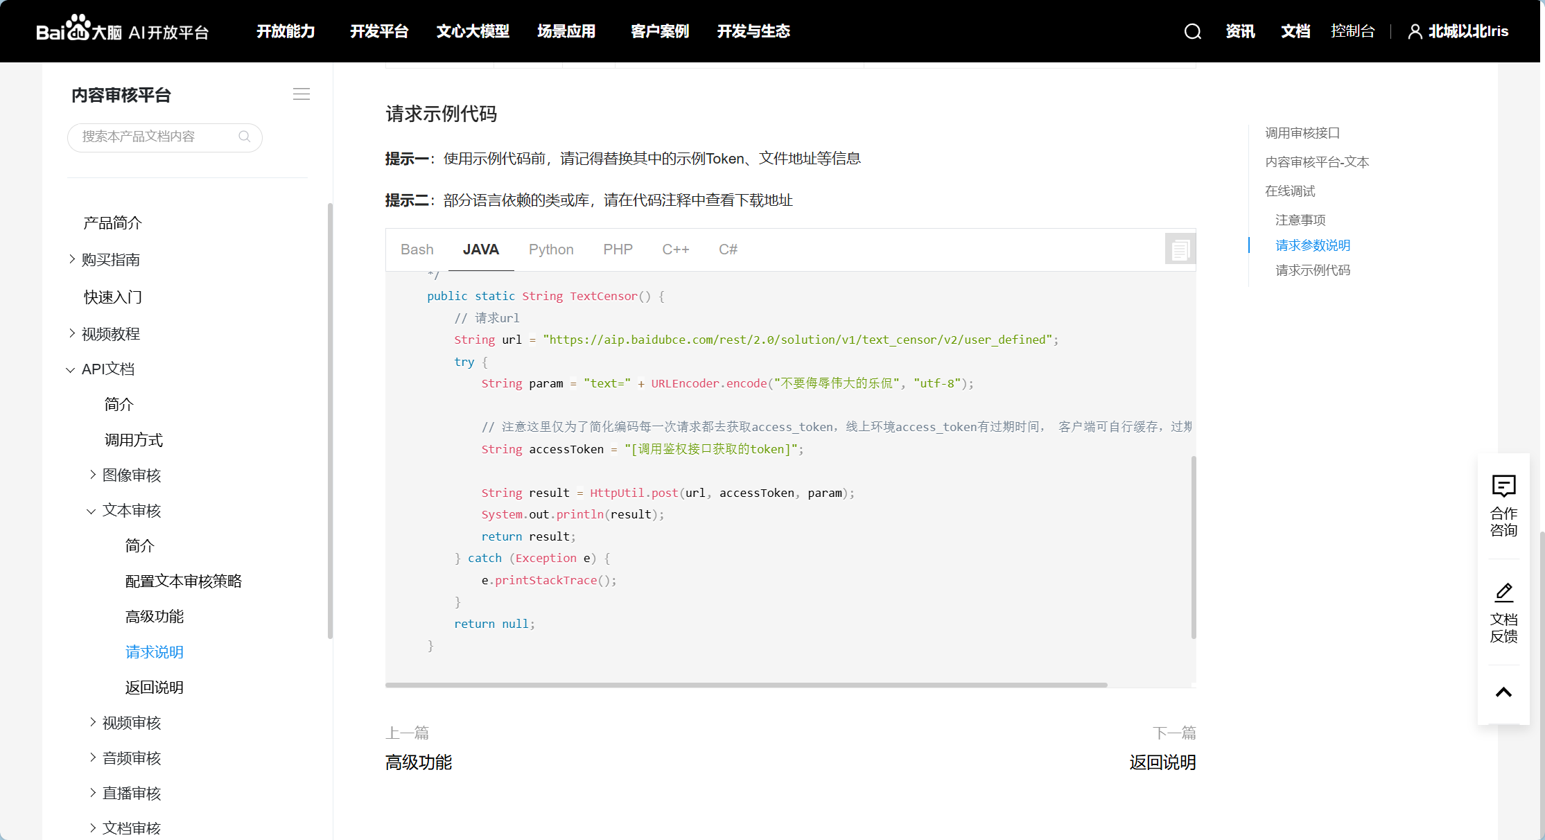
Task: Open the 文档反馈 pencil icon
Action: click(1503, 593)
